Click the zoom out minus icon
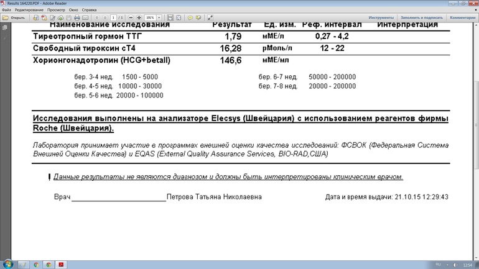The image size is (479, 269). click(x=130, y=18)
